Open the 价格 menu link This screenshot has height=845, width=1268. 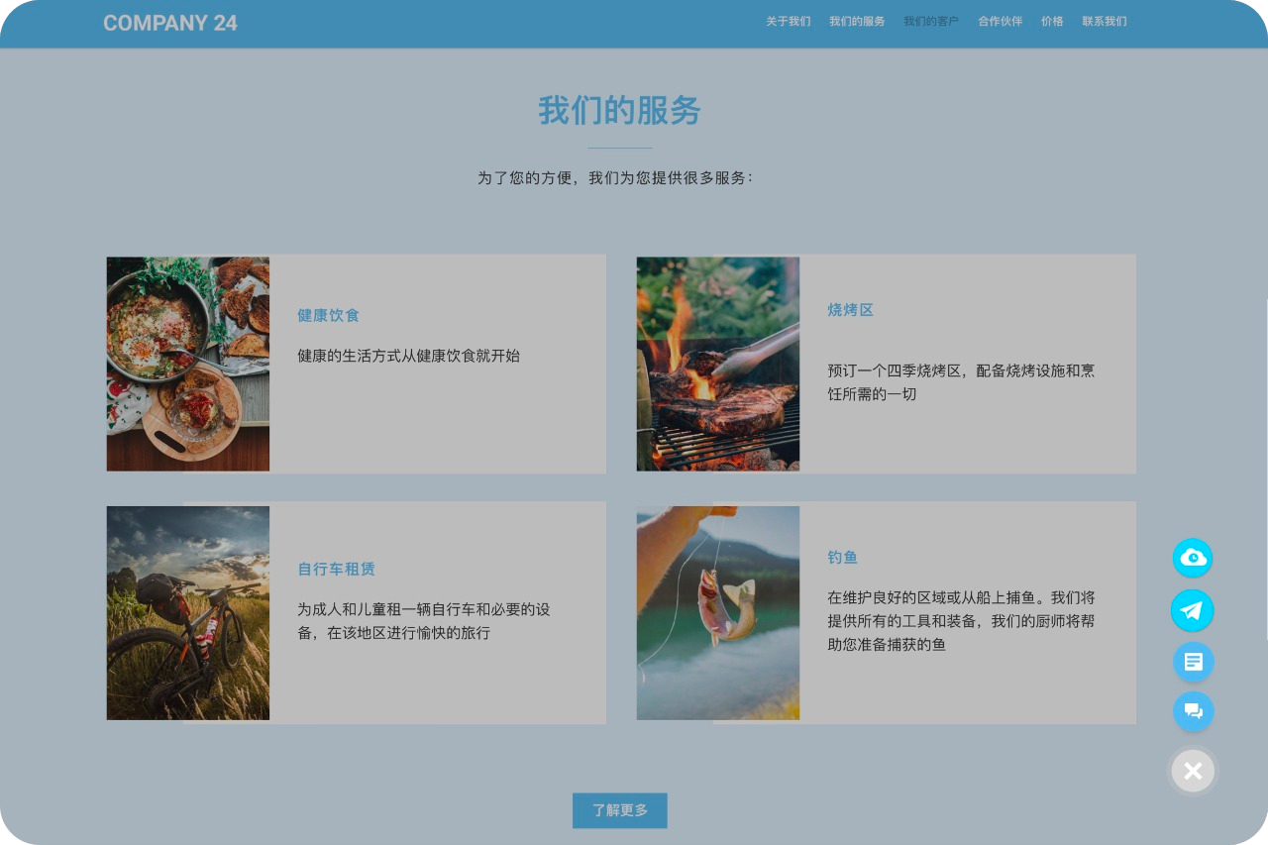pyautogui.click(x=1052, y=22)
